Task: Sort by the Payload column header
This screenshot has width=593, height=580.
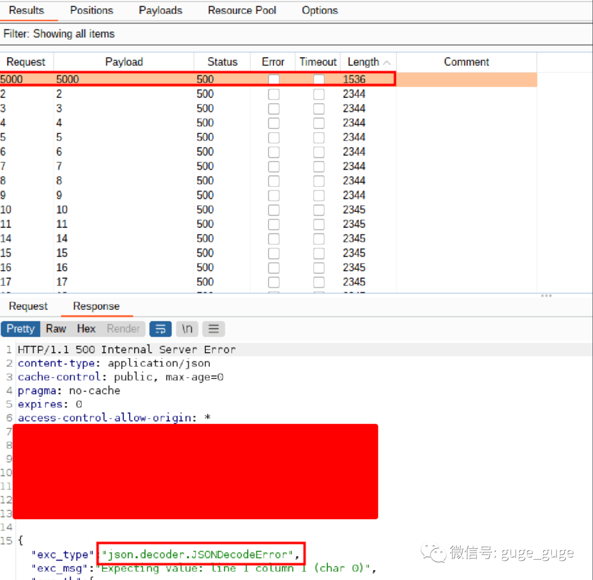Action: tap(124, 62)
